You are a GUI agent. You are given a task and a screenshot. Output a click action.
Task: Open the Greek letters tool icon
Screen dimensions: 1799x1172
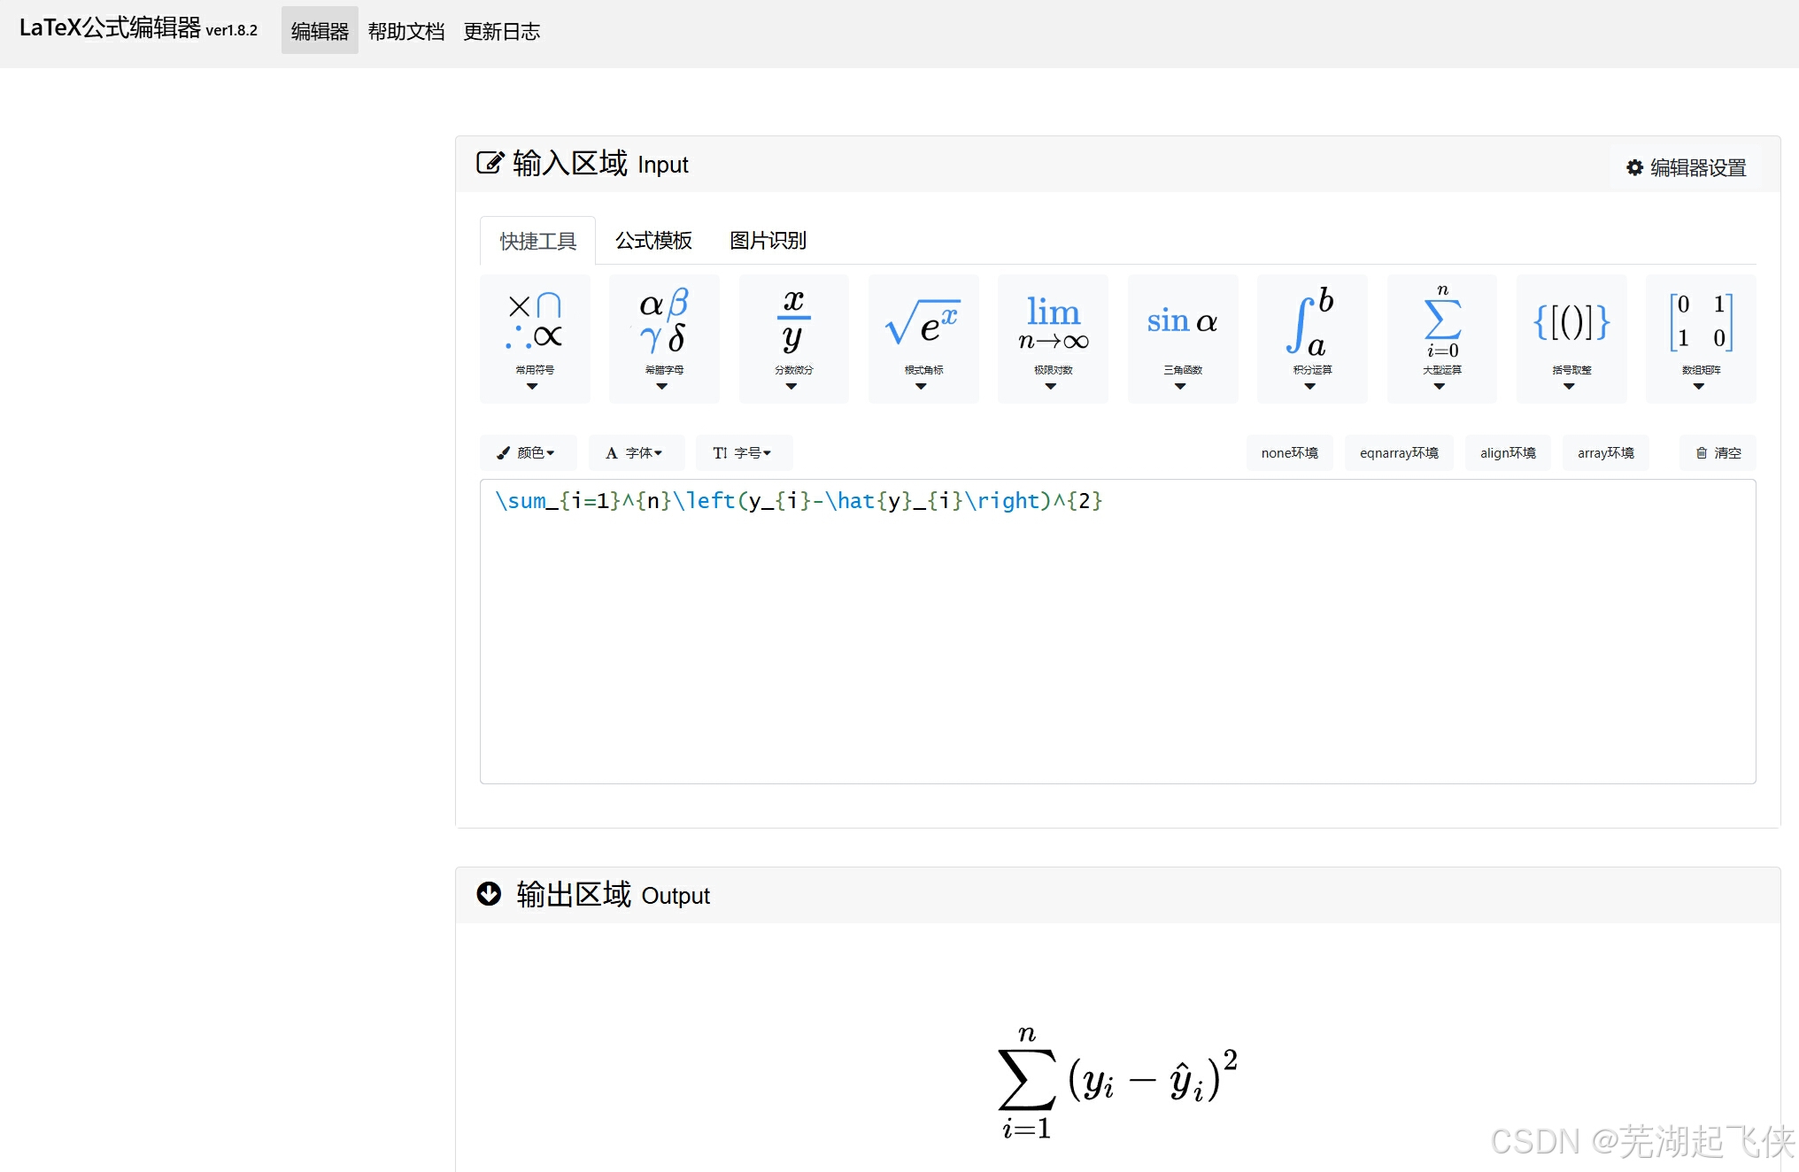(664, 338)
